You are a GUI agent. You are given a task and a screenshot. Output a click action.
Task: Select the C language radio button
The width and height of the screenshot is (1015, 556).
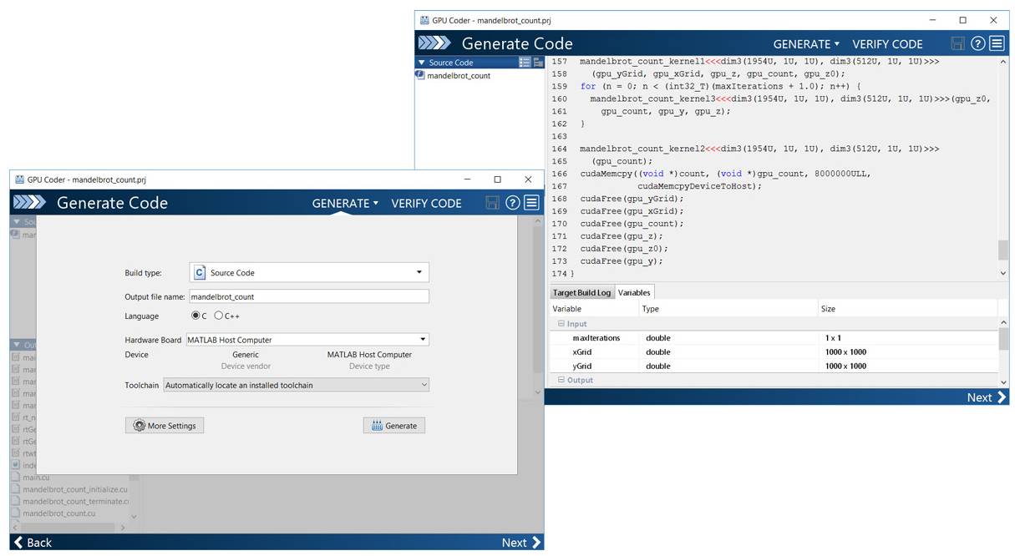coord(196,316)
